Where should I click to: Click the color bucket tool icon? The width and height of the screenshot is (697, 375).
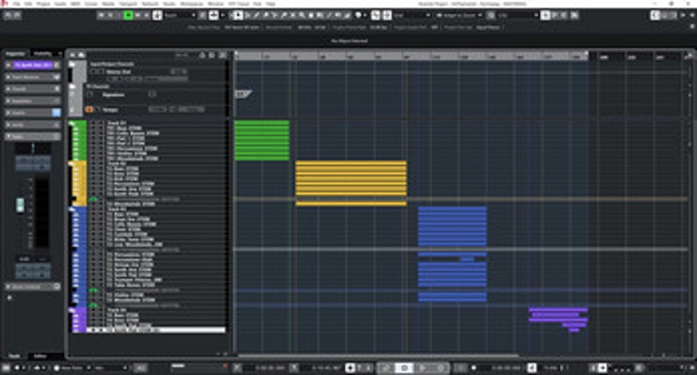tap(358, 15)
